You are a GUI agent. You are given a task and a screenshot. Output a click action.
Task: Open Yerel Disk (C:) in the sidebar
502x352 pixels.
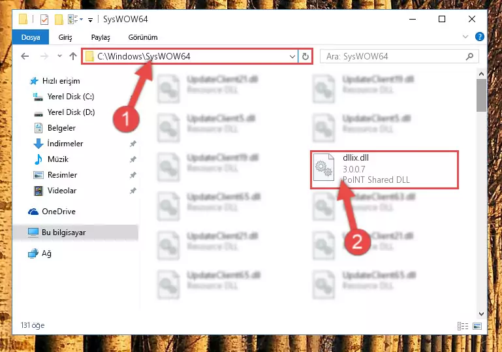[71, 97]
